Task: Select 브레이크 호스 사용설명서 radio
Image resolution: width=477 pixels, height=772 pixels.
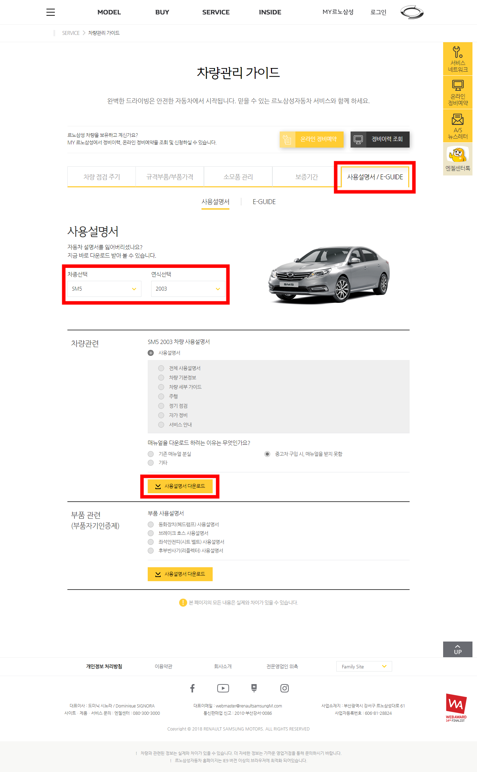Action: 151,533
